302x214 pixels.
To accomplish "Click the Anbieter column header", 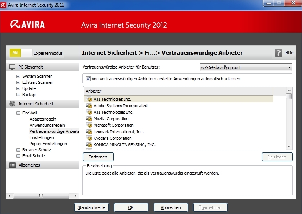I will click(x=178, y=91).
